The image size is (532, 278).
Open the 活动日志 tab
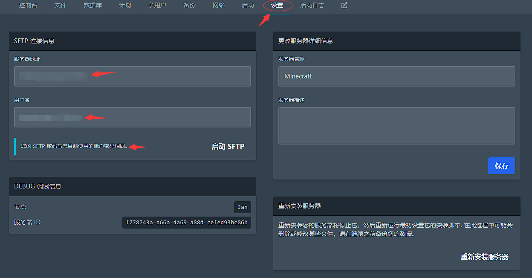(312, 6)
